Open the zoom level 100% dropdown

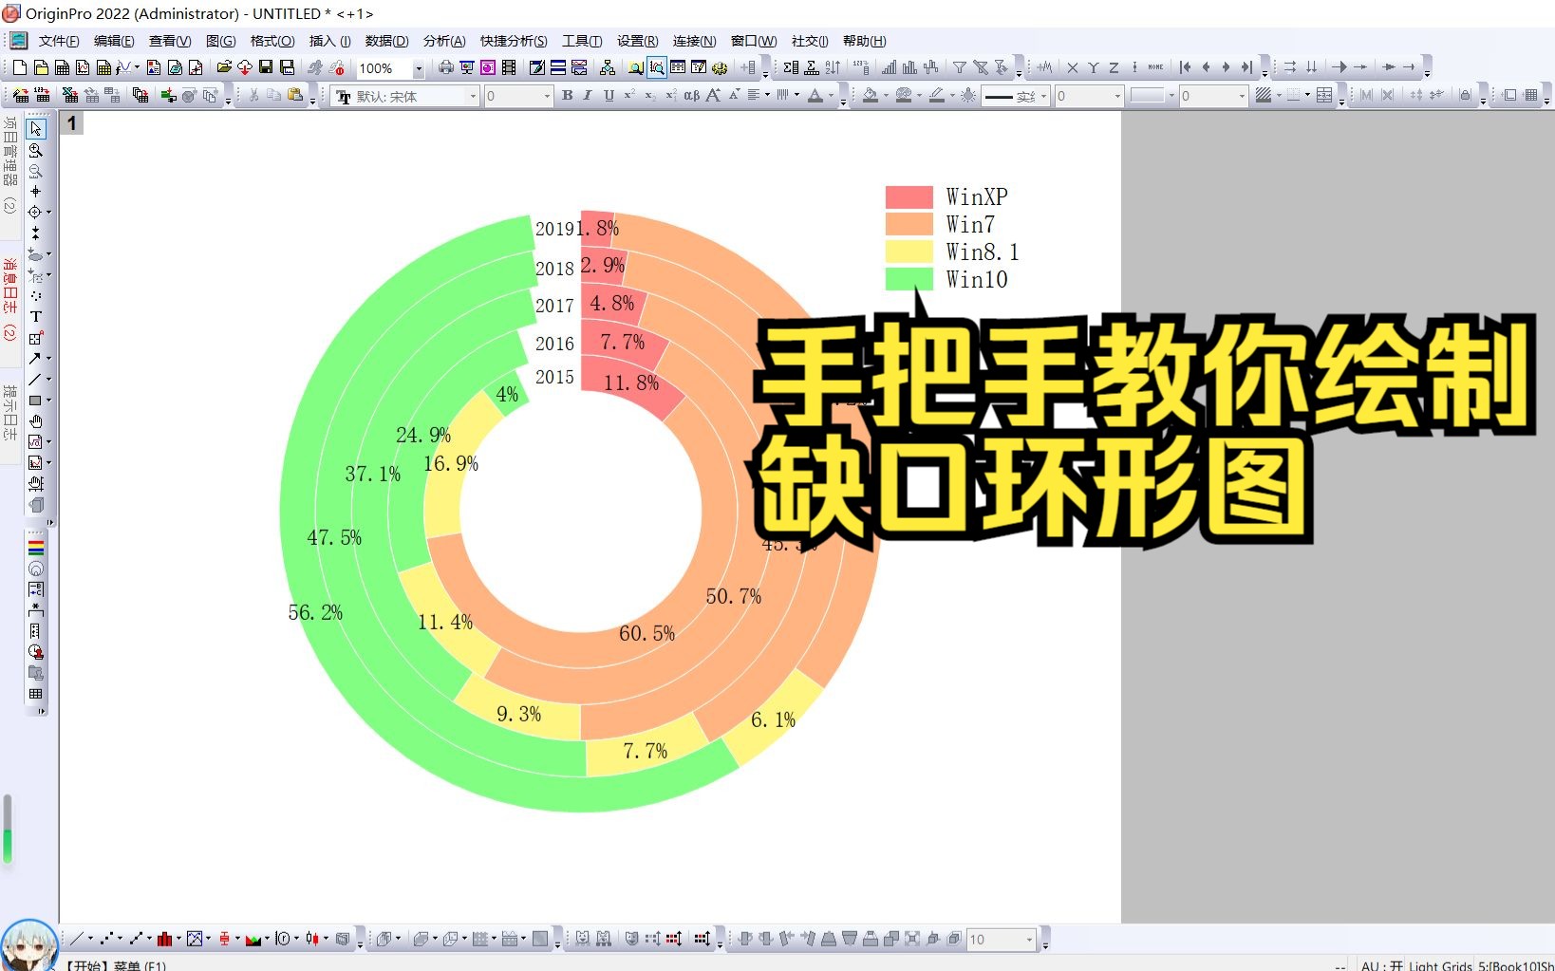click(x=419, y=68)
